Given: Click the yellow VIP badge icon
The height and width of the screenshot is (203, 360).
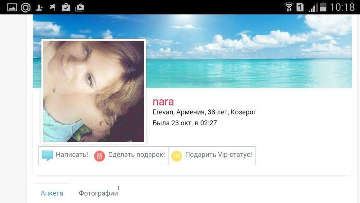Looking at the screenshot, I should pos(176,156).
